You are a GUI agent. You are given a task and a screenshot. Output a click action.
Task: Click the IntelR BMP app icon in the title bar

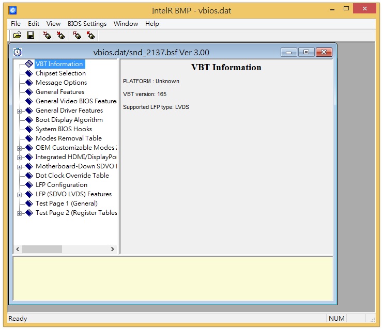click(x=12, y=10)
